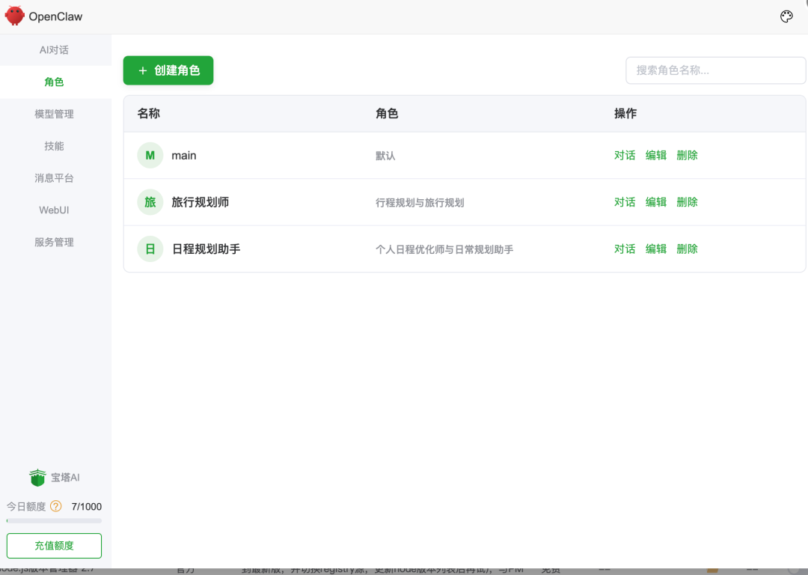Navigate to the 技能 section
Viewport: 808px width, 575px height.
click(54, 146)
